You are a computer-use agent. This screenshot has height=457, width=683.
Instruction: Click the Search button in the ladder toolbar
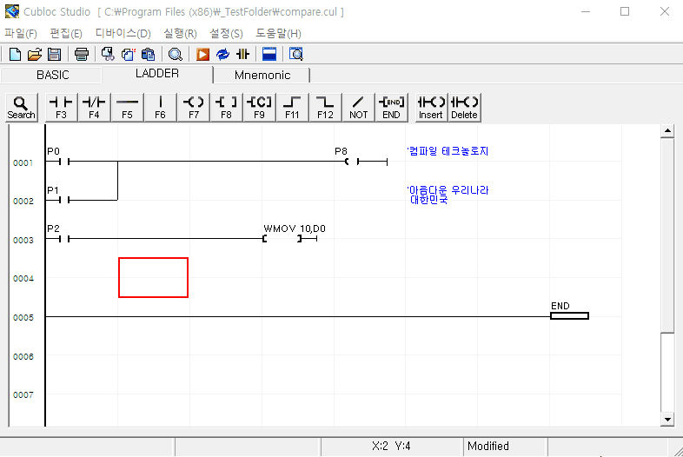point(21,107)
